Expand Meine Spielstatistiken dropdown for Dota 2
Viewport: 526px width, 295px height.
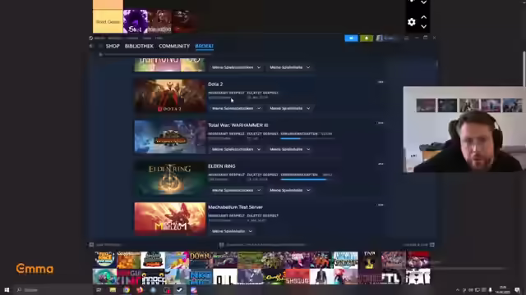pyautogui.click(x=236, y=108)
